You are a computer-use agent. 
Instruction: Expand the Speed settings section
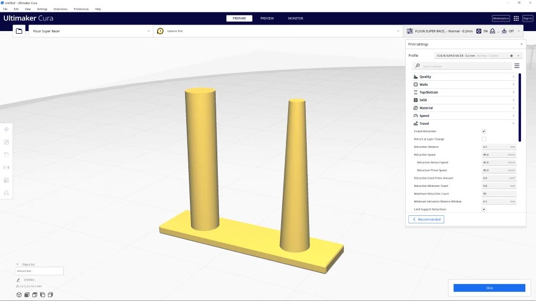(465, 116)
